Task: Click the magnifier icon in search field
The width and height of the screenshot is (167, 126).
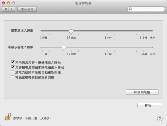Action: (130, 9)
